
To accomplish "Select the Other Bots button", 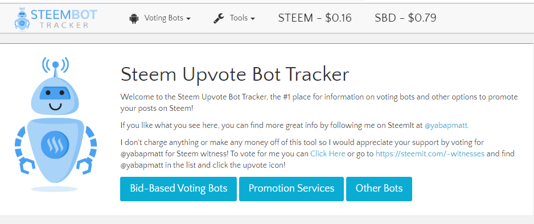I will pyautogui.click(x=379, y=189).
